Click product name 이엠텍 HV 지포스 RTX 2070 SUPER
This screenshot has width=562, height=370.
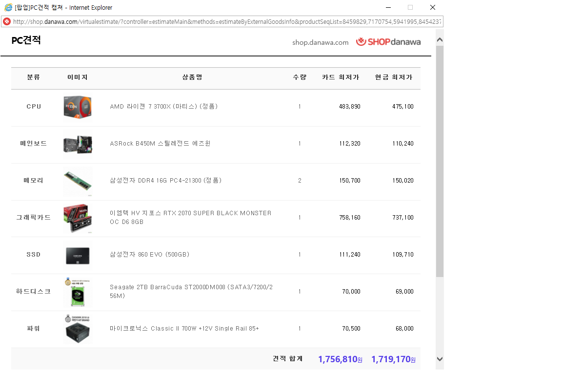point(191,217)
